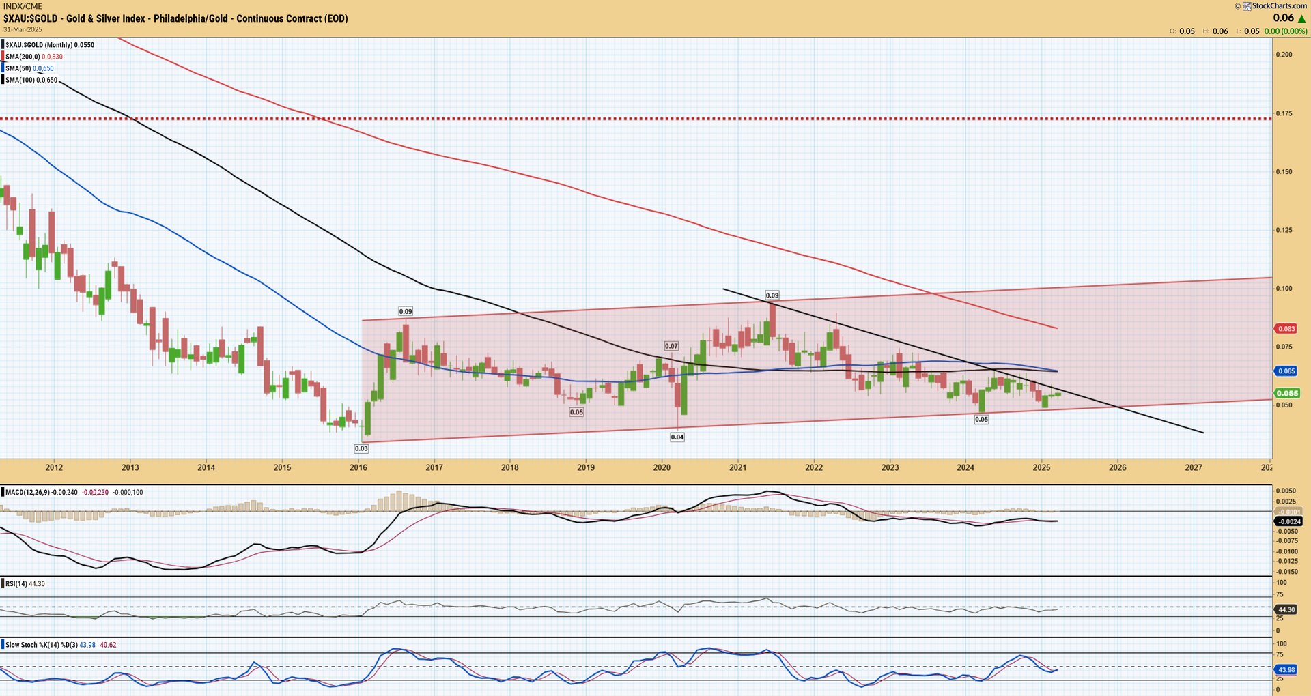This screenshot has height=696, width=1311.
Task: Select the RSI(14) panel label
Action: pos(16,584)
